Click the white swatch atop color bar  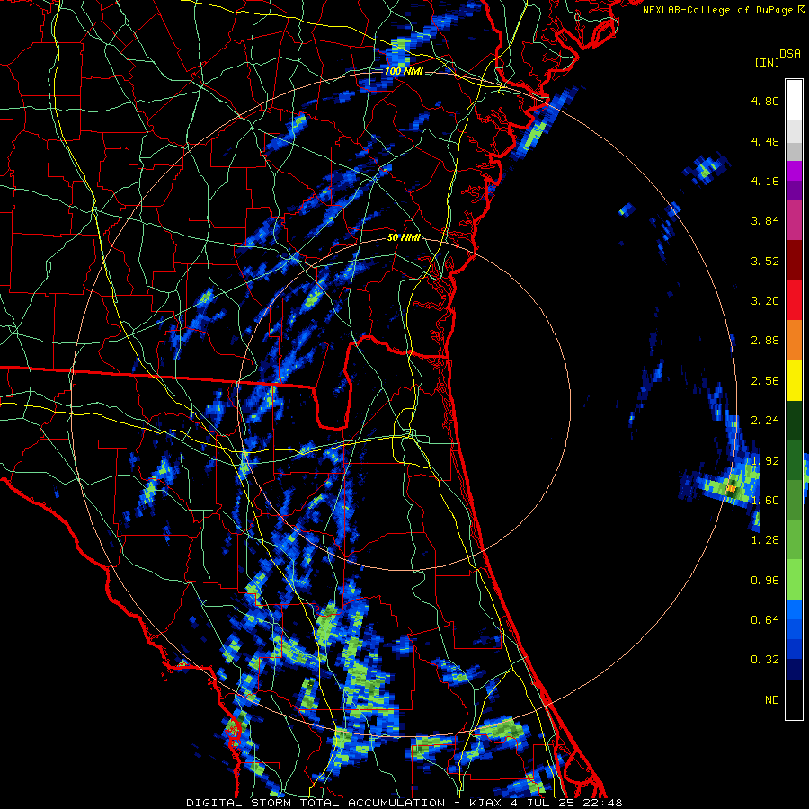tap(794, 101)
